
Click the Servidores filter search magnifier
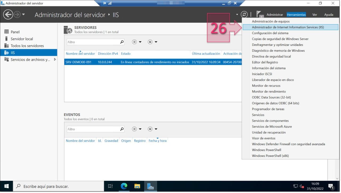click(122, 42)
